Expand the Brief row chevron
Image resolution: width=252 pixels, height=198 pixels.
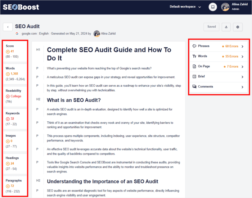point(242,77)
